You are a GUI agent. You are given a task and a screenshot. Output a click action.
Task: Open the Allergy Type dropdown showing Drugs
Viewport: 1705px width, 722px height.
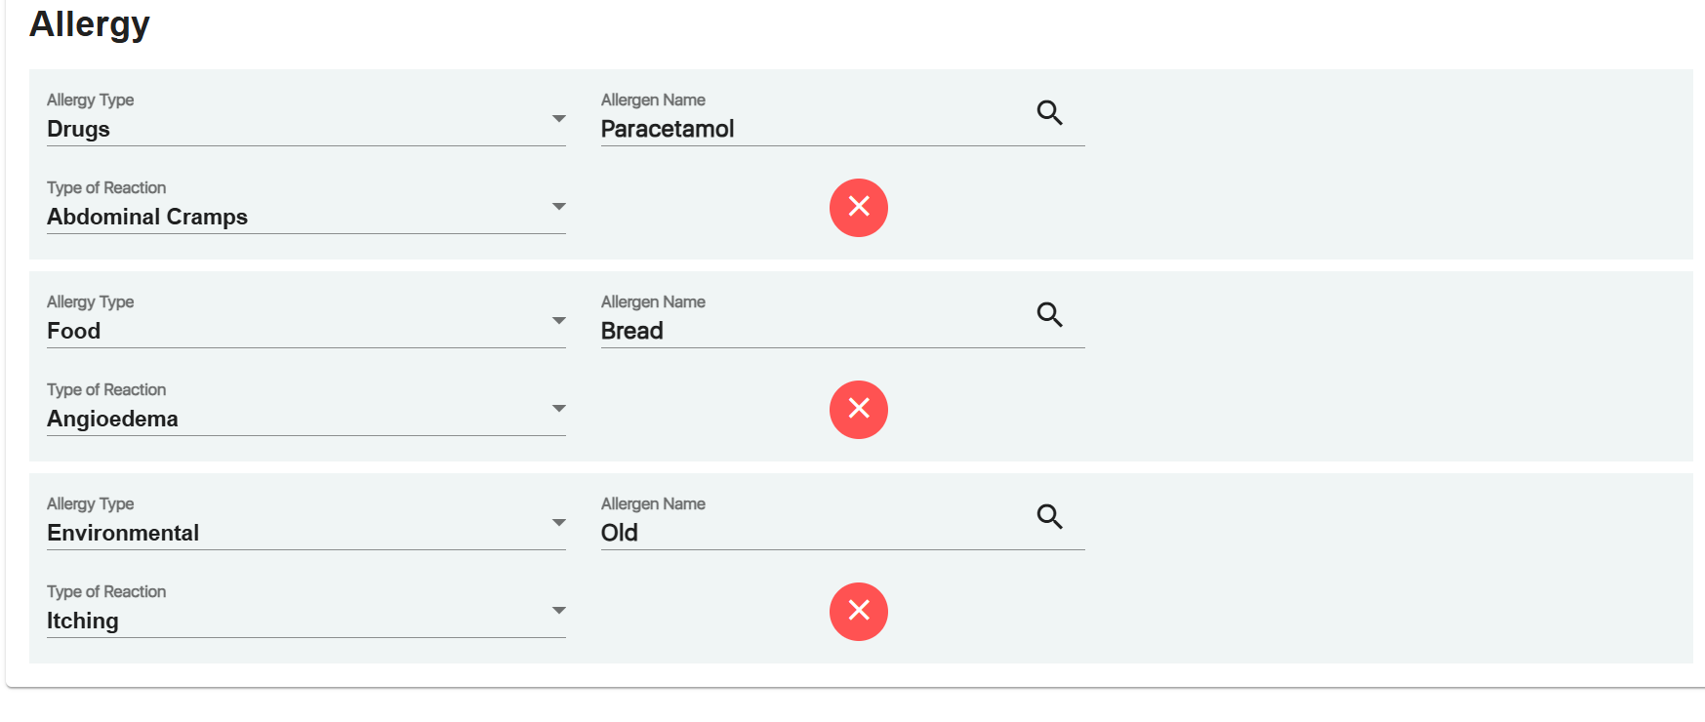pyautogui.click(x=293, y=129)
